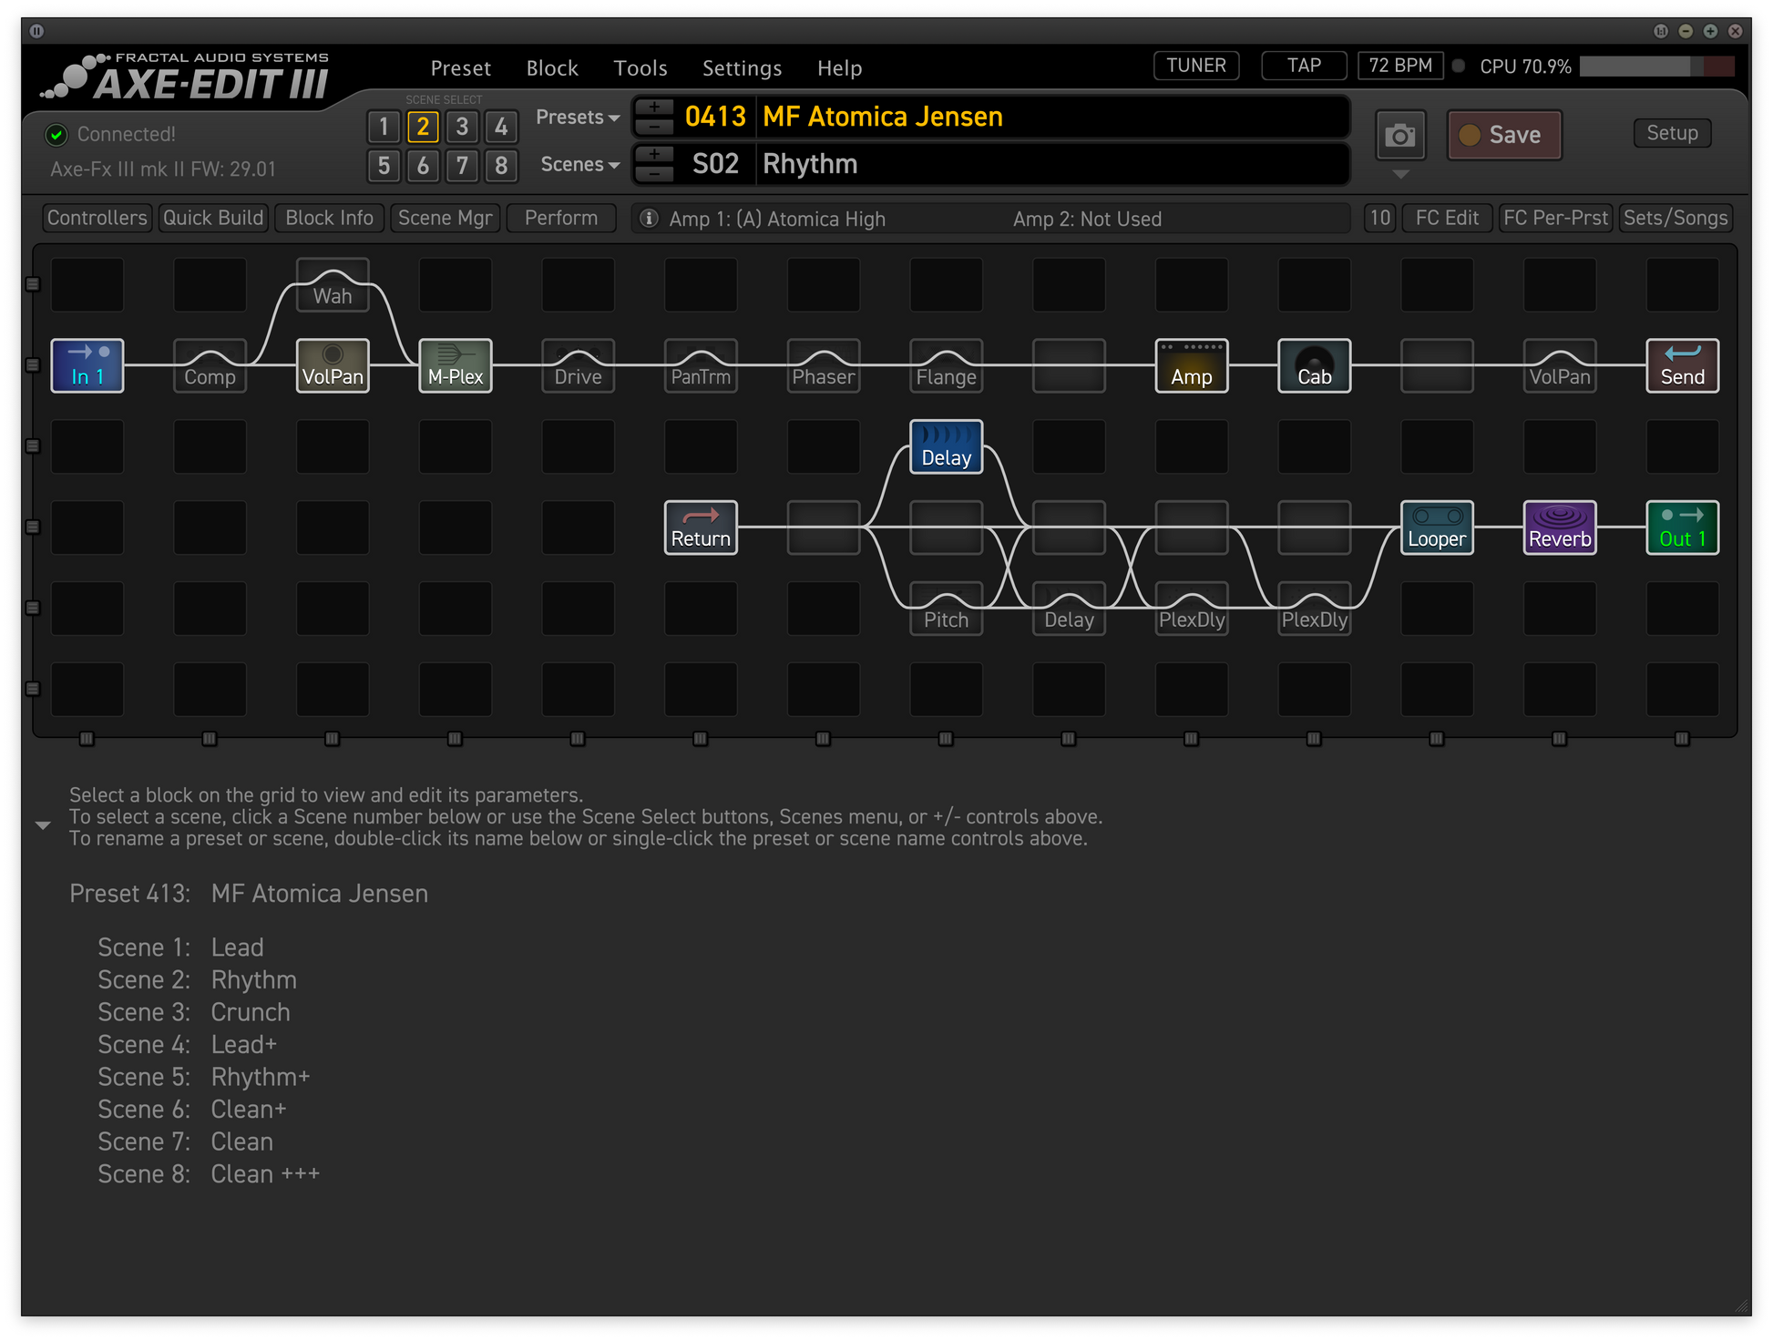Click the Save button

pyautogui.click(x=1504, y=135)
